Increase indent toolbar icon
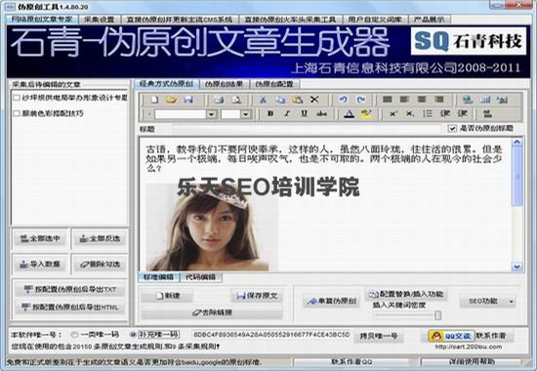Viewport: 537px width, 371px height. click(463, 113)
